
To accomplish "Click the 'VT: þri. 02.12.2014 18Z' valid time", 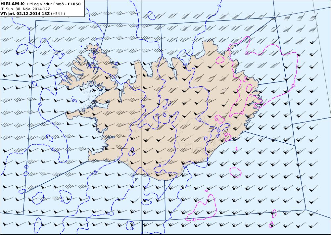I will pyautogui.click(x=25, y=14).
